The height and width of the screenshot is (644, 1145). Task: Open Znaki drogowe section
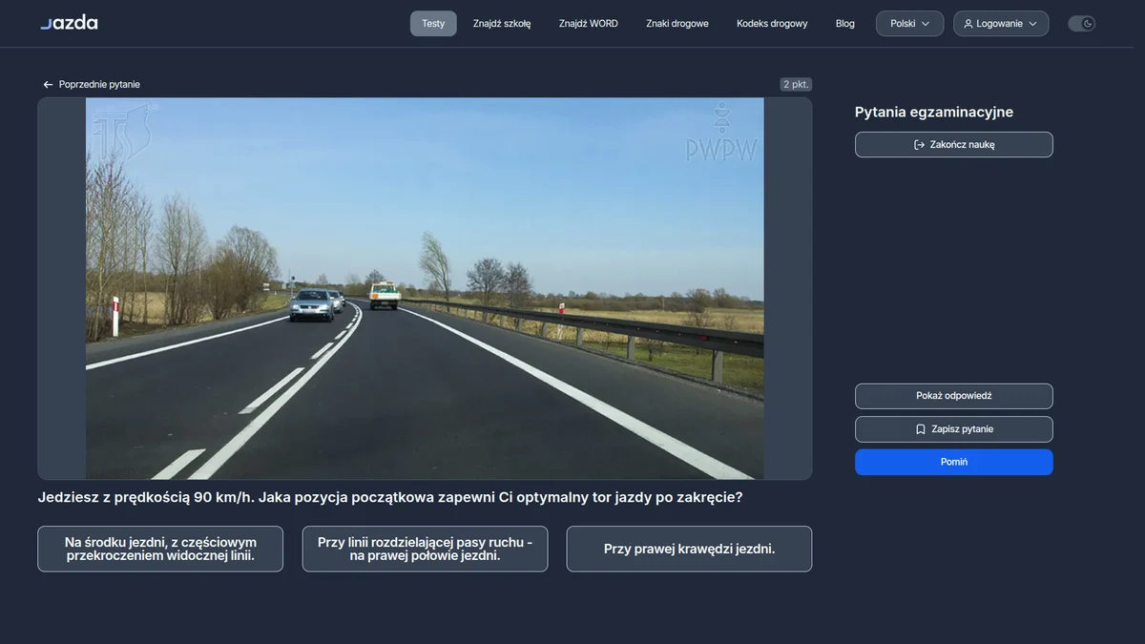[677, 24]
